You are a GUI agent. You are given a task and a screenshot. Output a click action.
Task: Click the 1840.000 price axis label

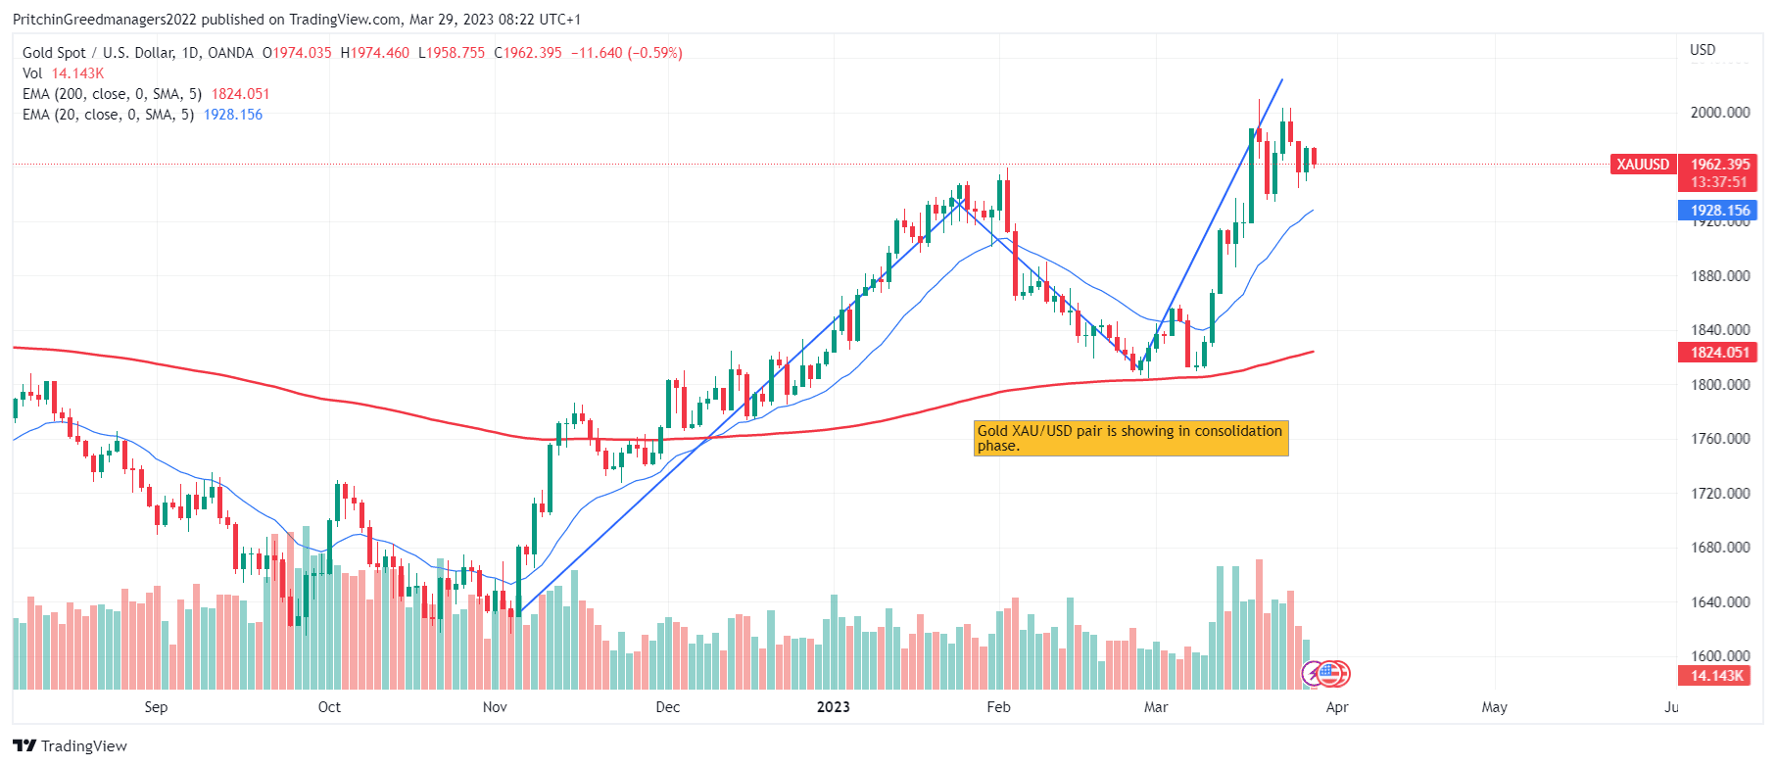point(1720,330)
